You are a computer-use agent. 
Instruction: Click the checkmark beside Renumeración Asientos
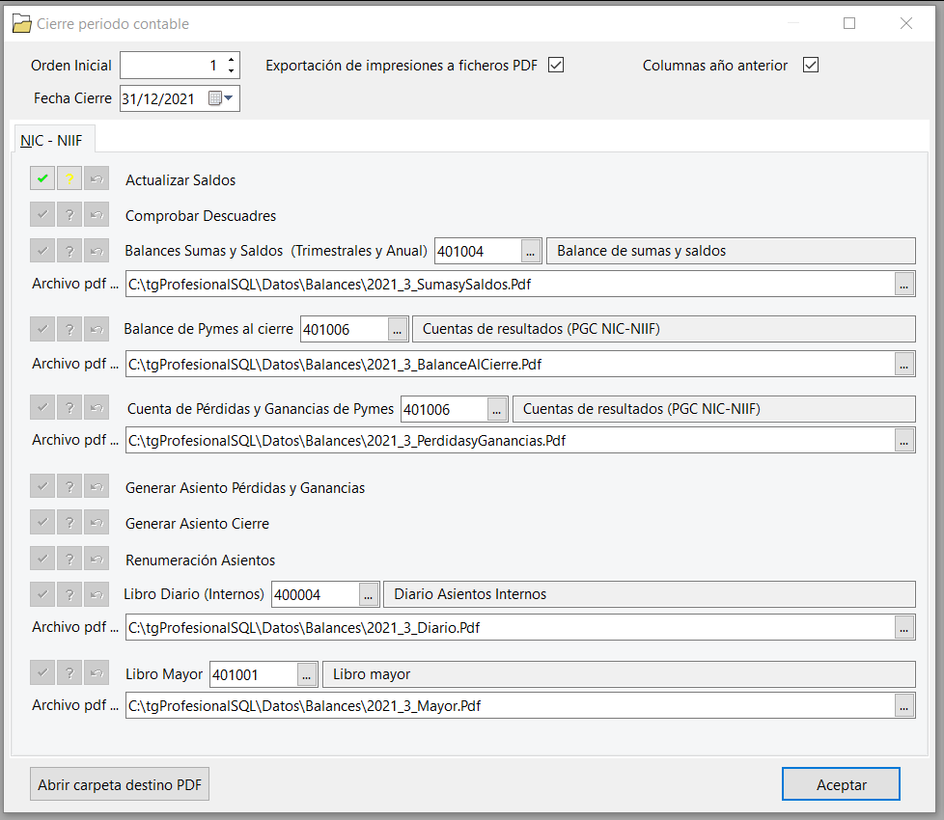tap(42, 559)
